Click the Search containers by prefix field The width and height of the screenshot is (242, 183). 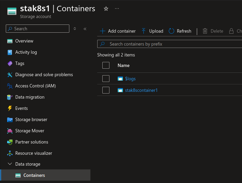click(170, 44)
